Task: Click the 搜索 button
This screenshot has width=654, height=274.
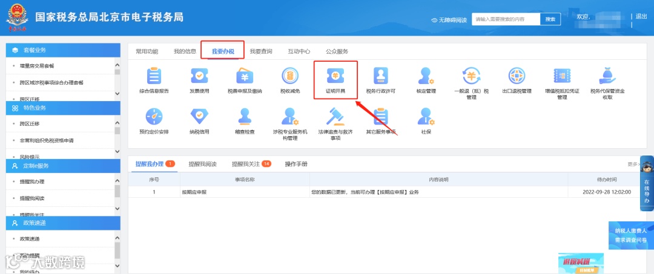Action: click(x=550, y=19)
